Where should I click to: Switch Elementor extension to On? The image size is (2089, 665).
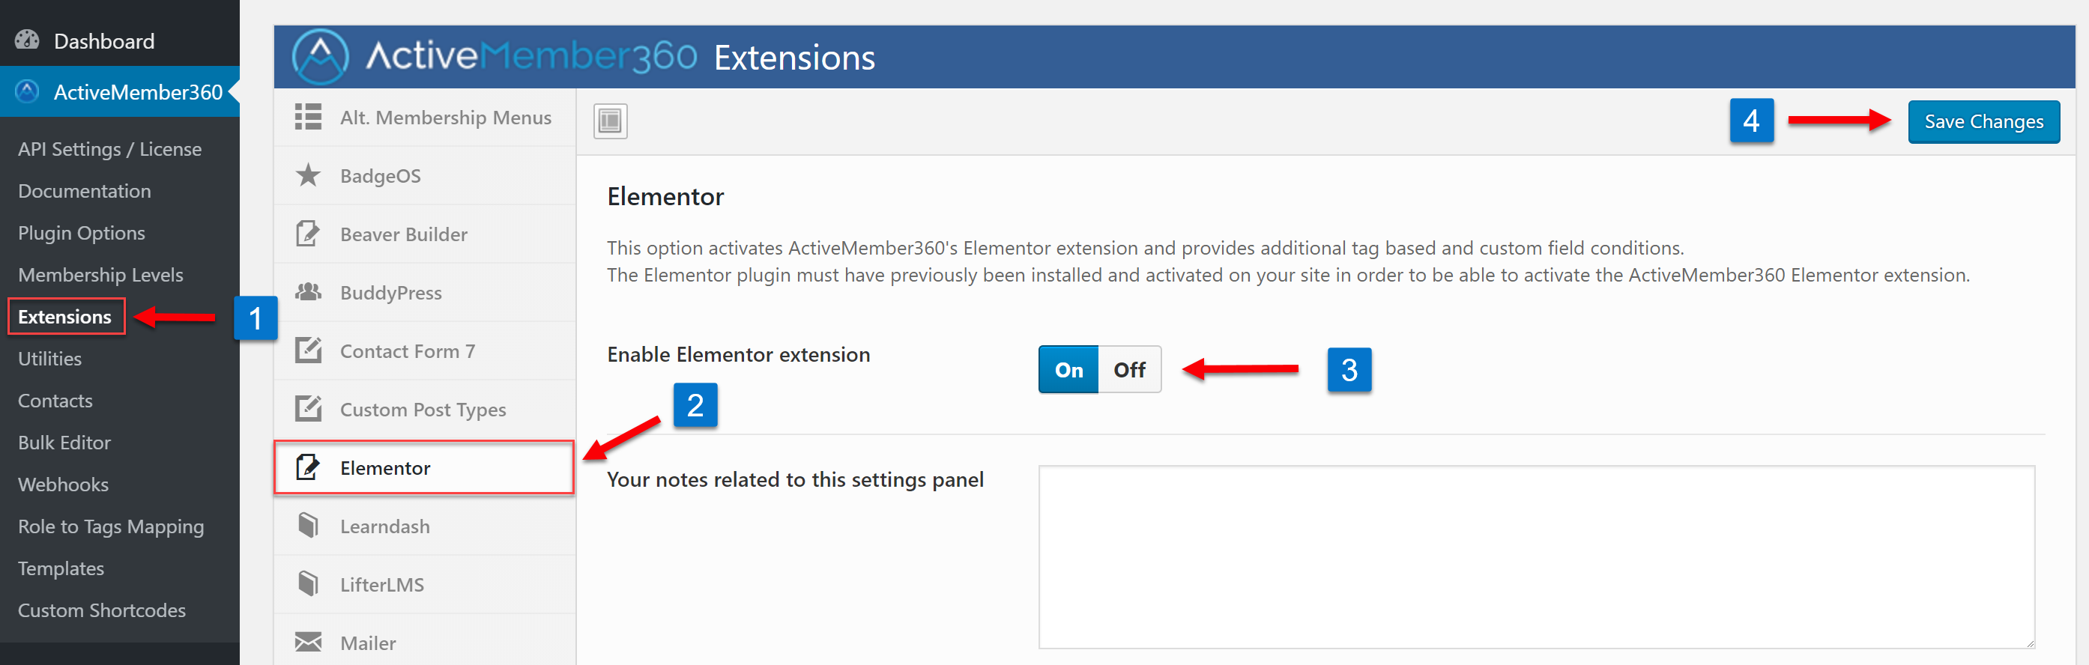[x=1068, y=370]
